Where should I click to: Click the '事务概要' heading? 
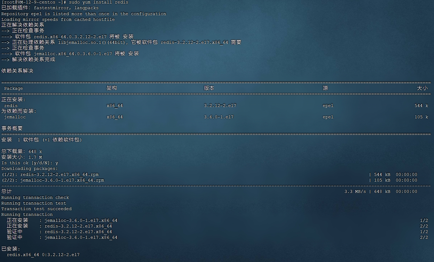[12, 128]
